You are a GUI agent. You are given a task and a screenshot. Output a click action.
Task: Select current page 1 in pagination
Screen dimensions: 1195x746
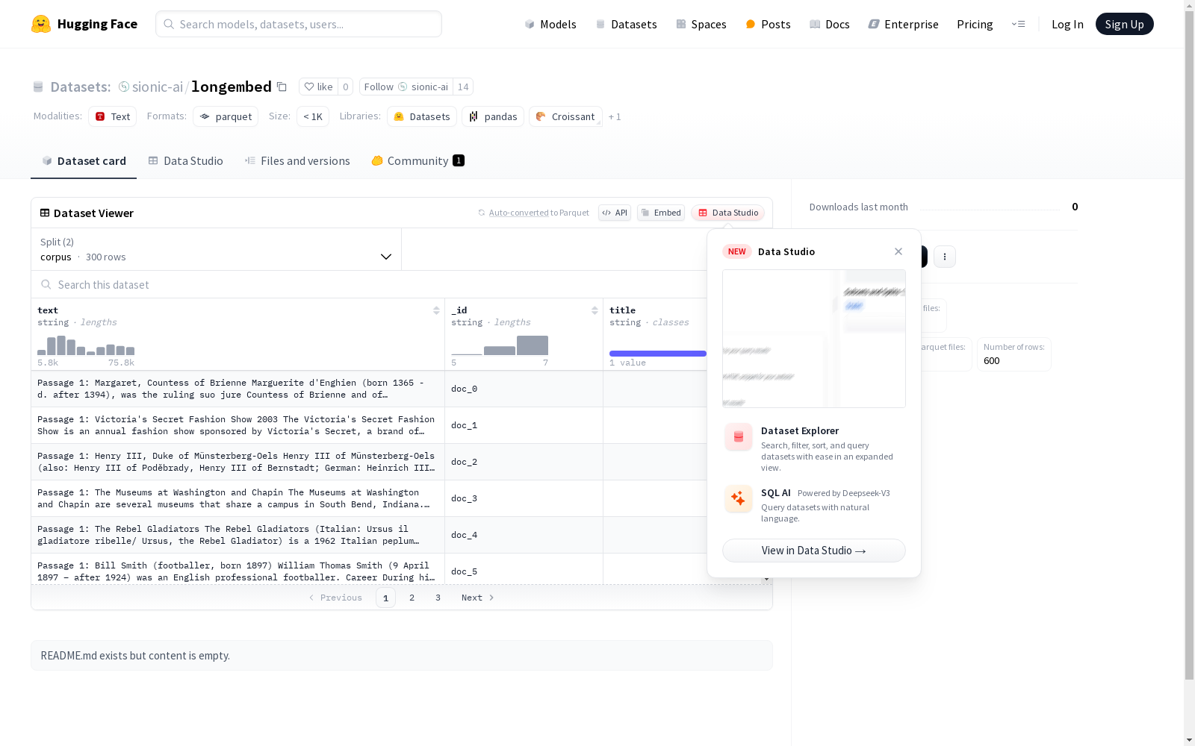point(385,598)
